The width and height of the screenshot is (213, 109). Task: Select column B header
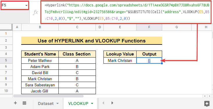point(40,27)
